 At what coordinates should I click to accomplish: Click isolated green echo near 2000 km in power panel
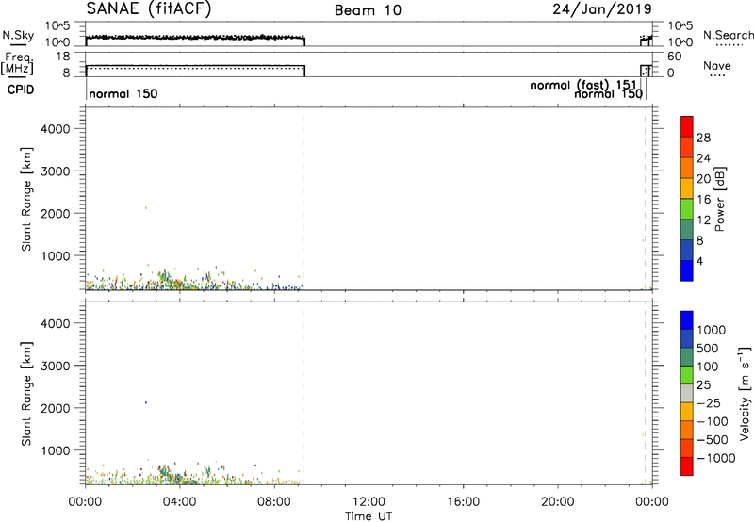point(146,207)
